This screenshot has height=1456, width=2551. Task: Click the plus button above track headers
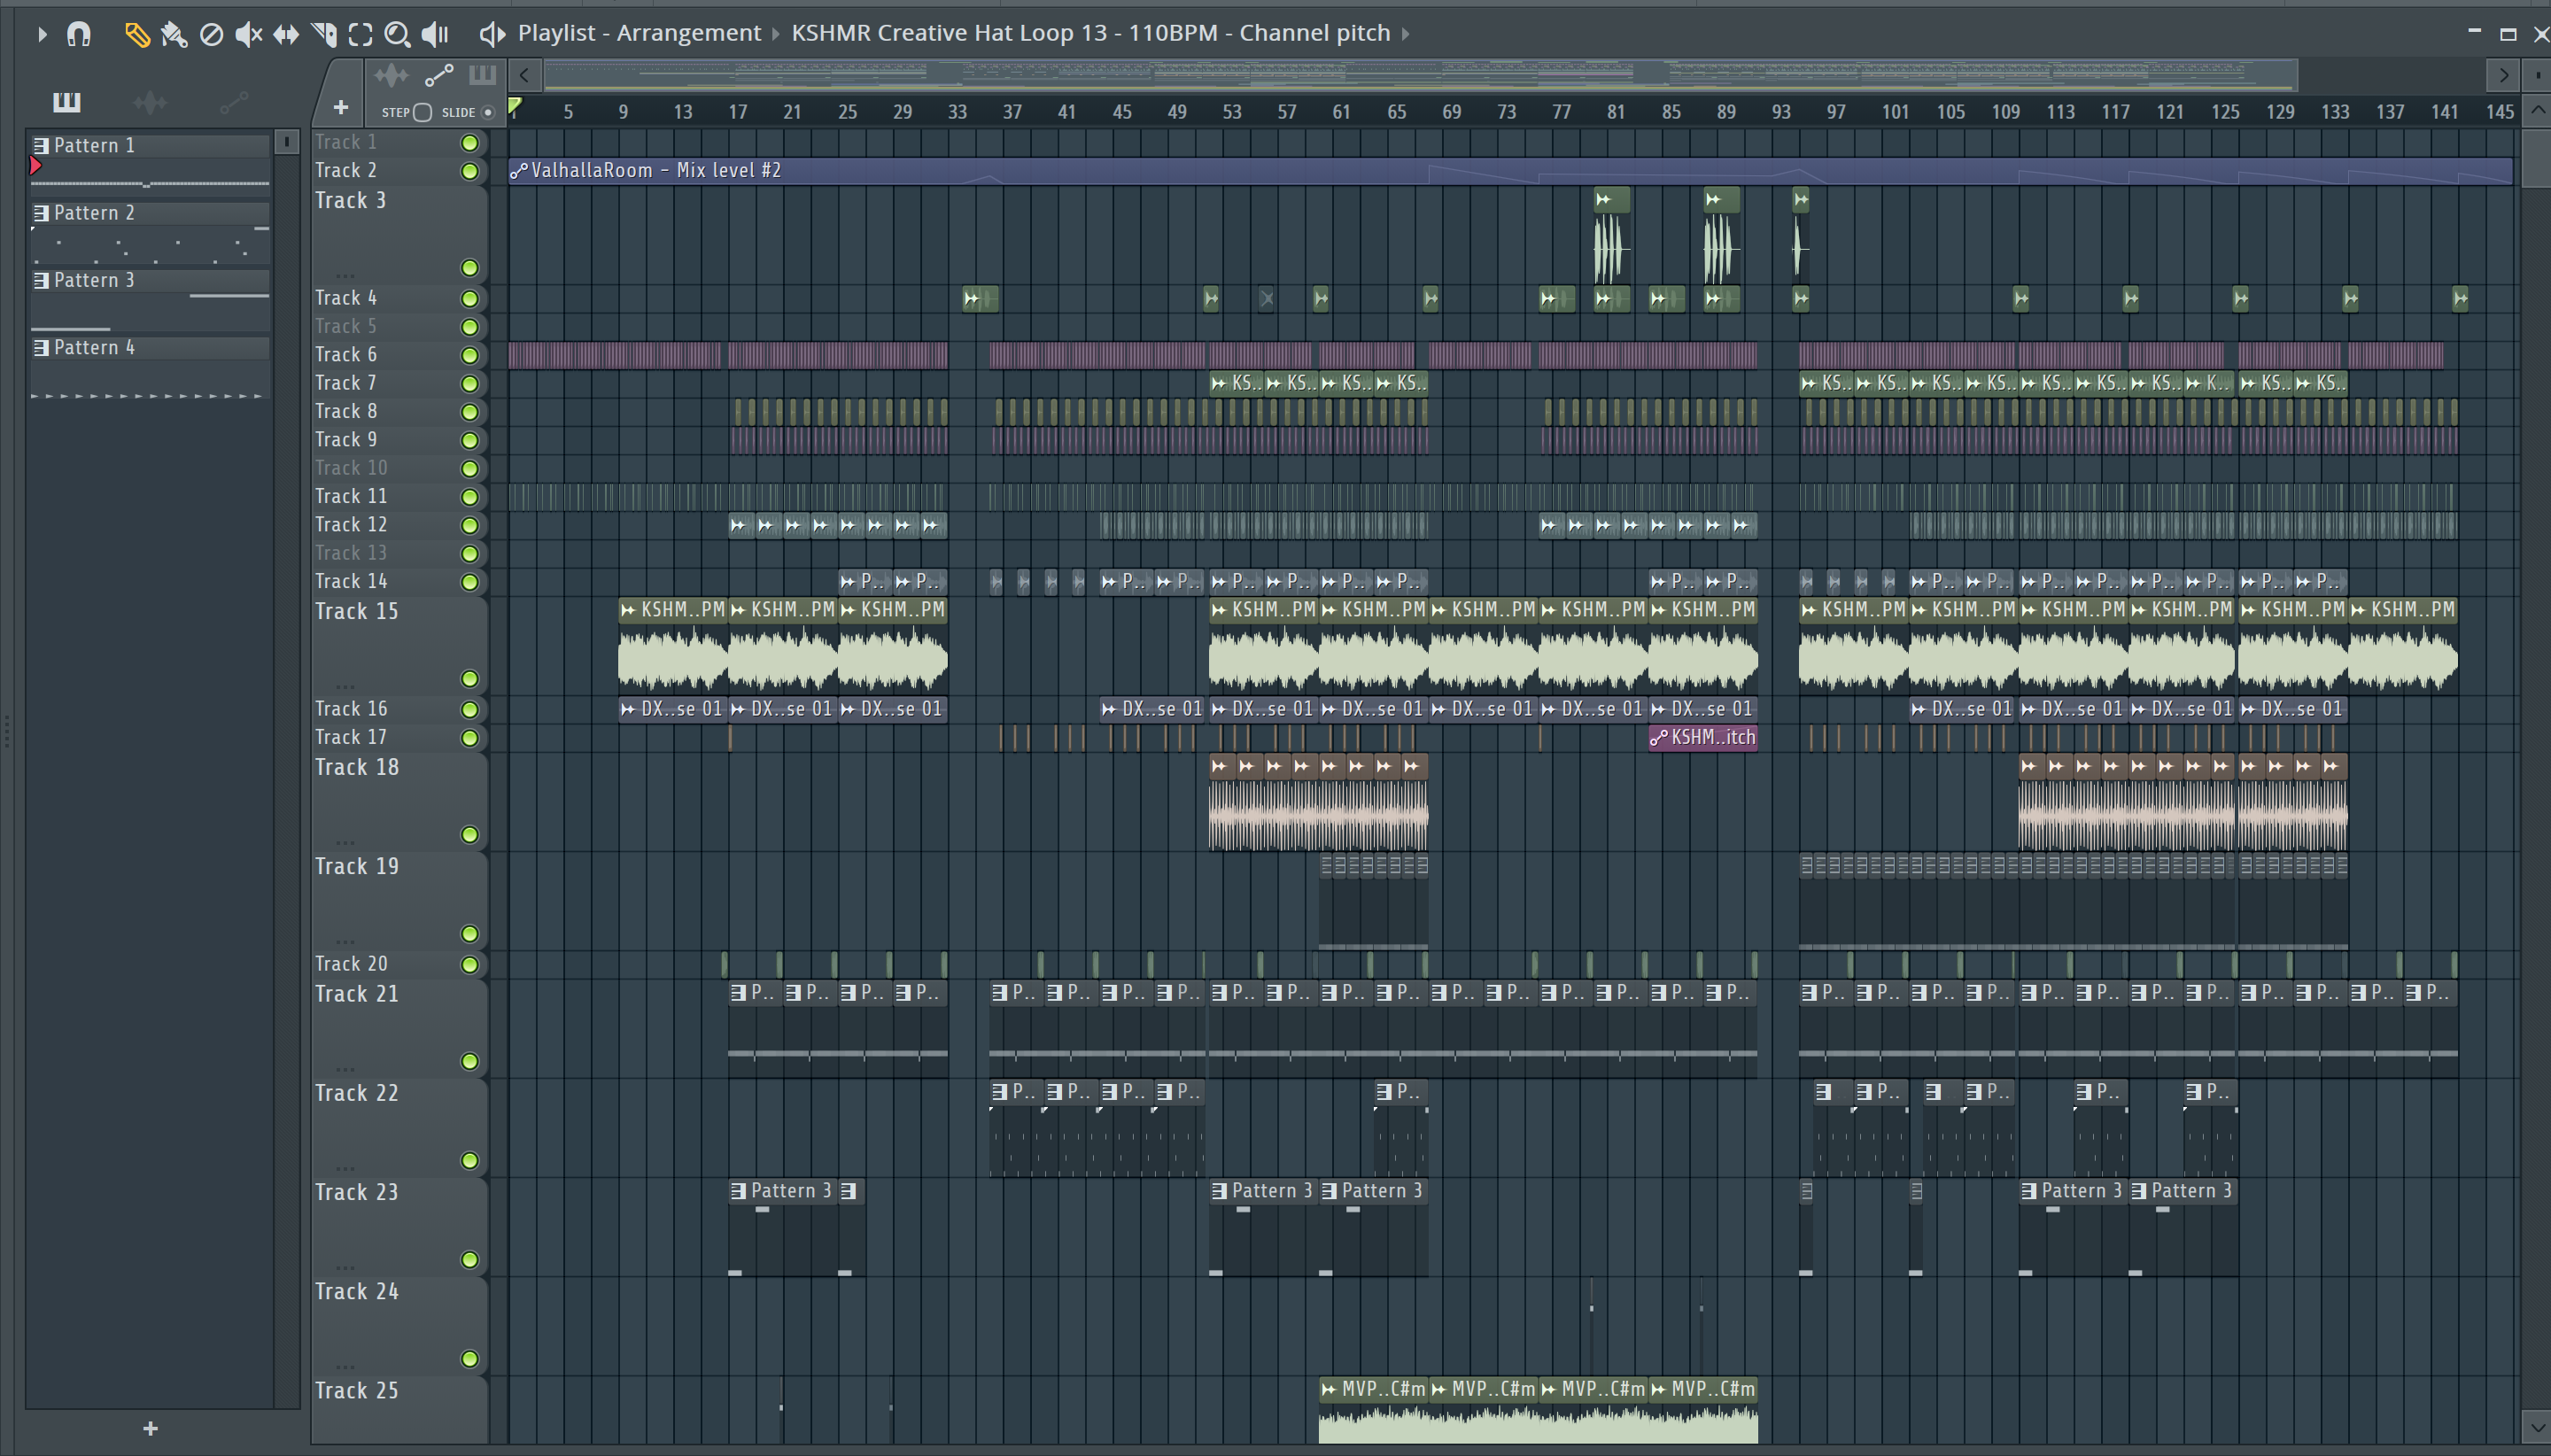pyautogui.click(x=341, y=107)
